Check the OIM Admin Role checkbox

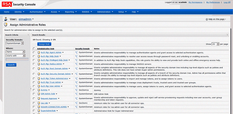pyautogui.click(x=34, y=94)
